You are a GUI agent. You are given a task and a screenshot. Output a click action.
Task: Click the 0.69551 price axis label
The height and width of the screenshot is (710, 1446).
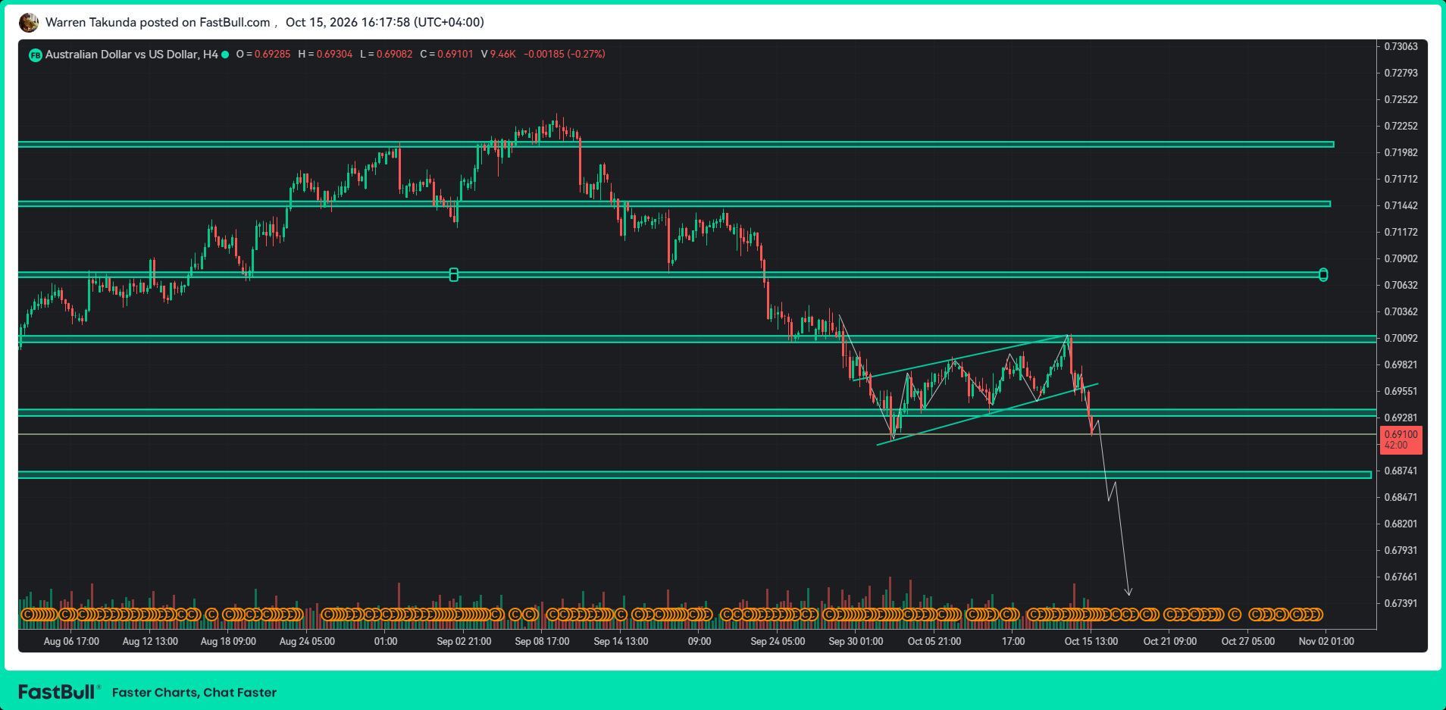(1401, 391)
